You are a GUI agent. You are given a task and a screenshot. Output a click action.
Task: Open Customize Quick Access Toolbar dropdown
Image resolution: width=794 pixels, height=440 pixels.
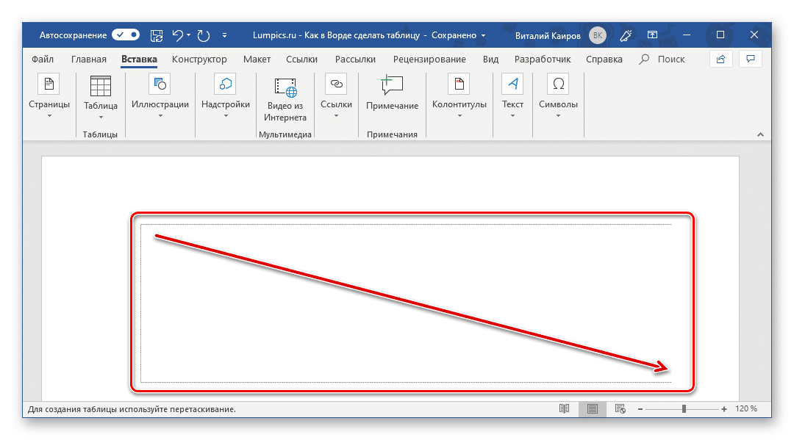click(224, 35)
